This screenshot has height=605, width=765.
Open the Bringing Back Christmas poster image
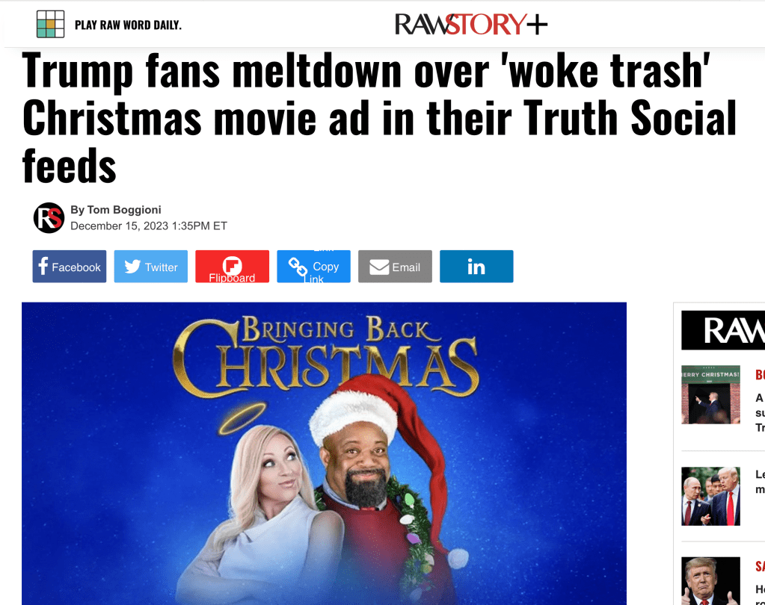tap(324, 453)
